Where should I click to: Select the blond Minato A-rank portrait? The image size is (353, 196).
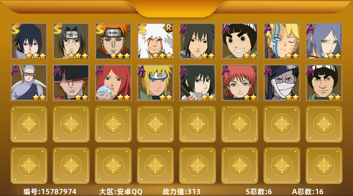(155, 83)
